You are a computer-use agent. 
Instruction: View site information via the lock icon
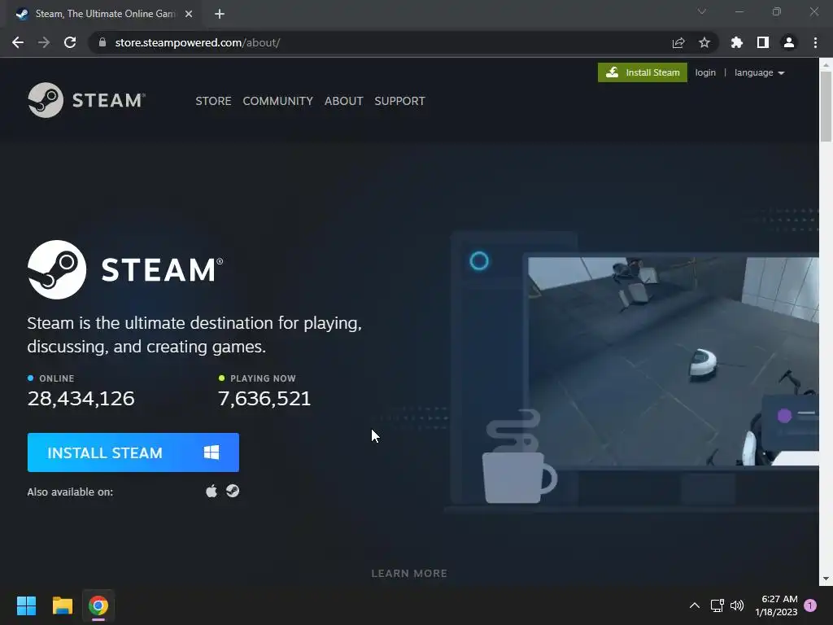coord(102,42)
